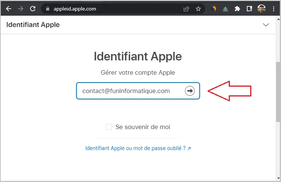This screenshot has width=281, height=182.
Task: Click the page vertical scrollbar thumb
Action: 278,92
